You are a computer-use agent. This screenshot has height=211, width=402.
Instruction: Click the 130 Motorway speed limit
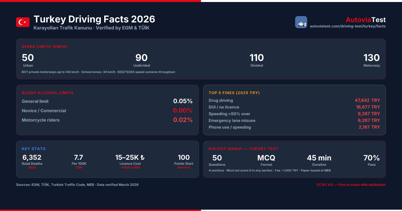pyautogui.click(x=372, y=60)
